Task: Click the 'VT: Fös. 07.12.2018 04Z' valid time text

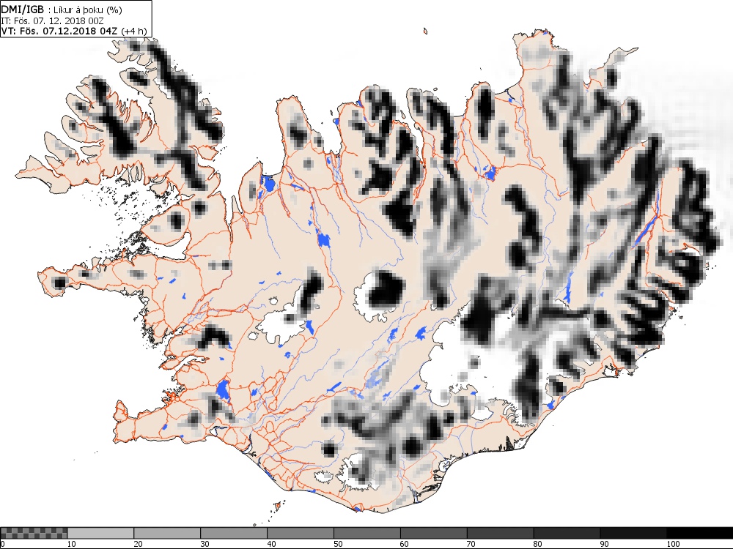Action: pyautogui.click(x=60, y=31)
